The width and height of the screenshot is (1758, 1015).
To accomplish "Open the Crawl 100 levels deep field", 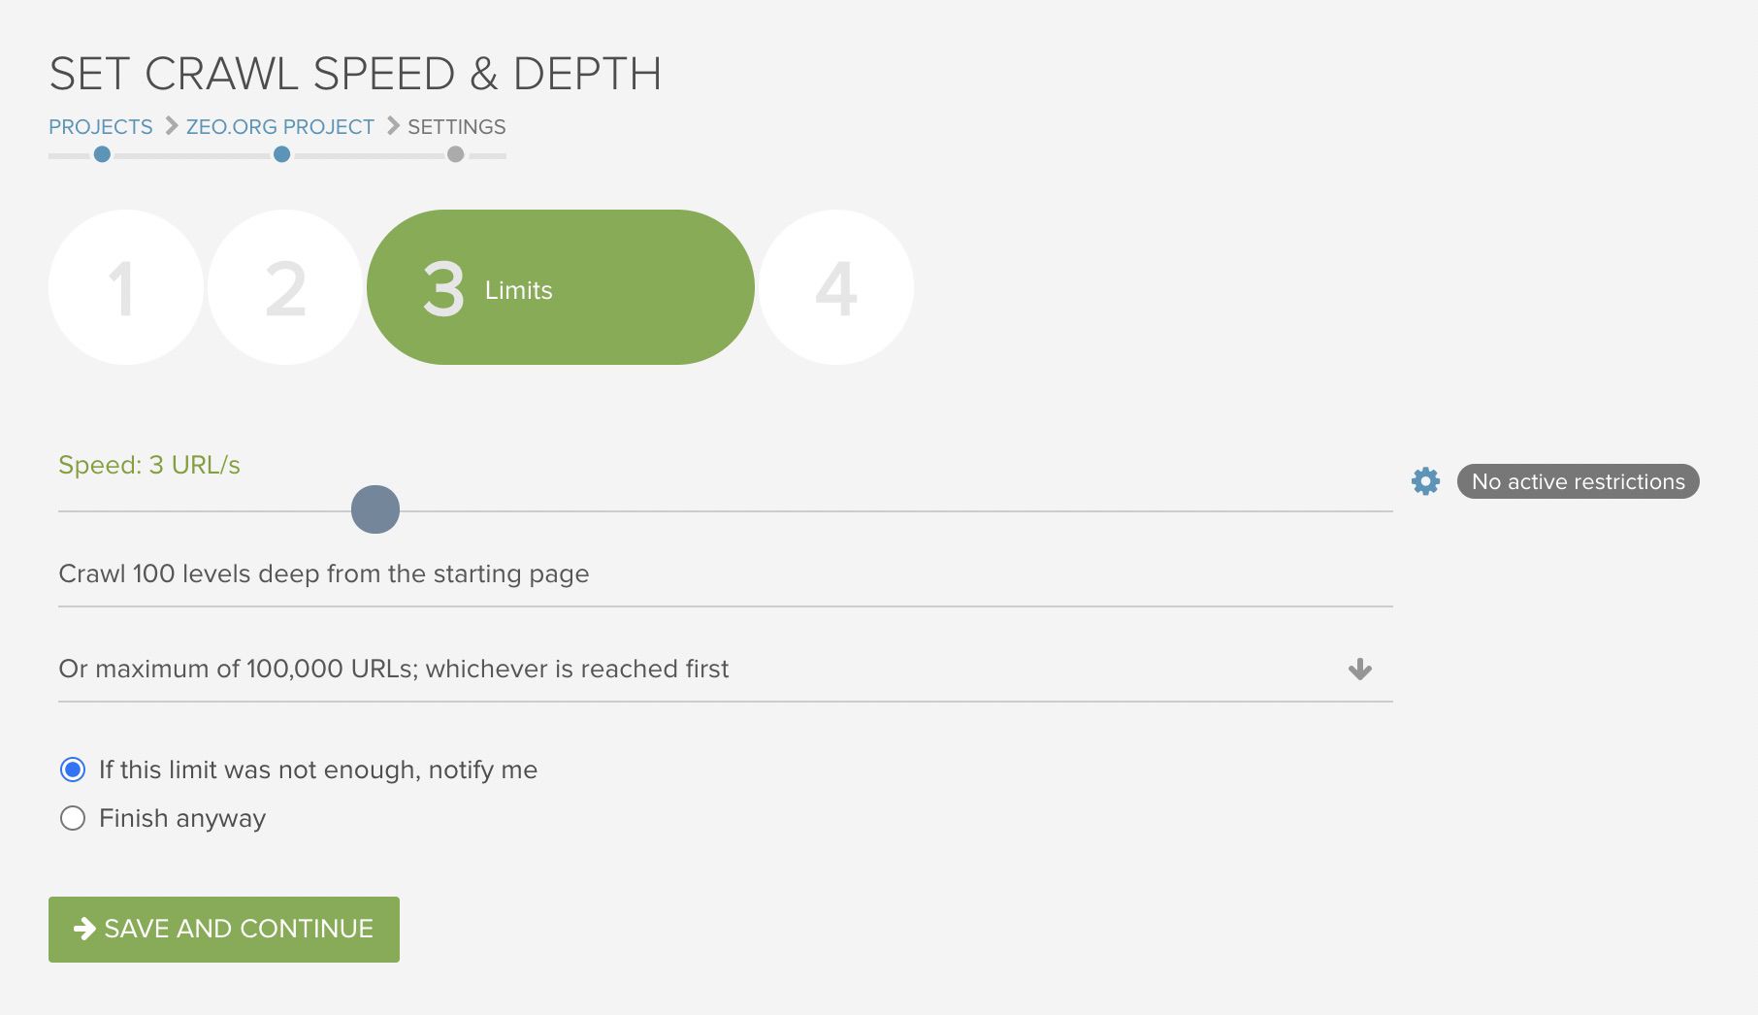I will click(x=726, y=573).
